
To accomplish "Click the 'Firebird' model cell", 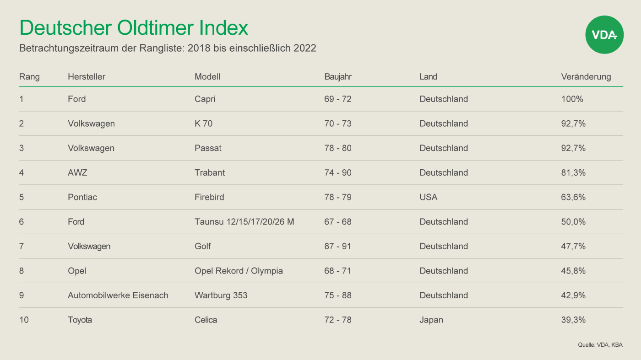I will [x=209, y=197].
